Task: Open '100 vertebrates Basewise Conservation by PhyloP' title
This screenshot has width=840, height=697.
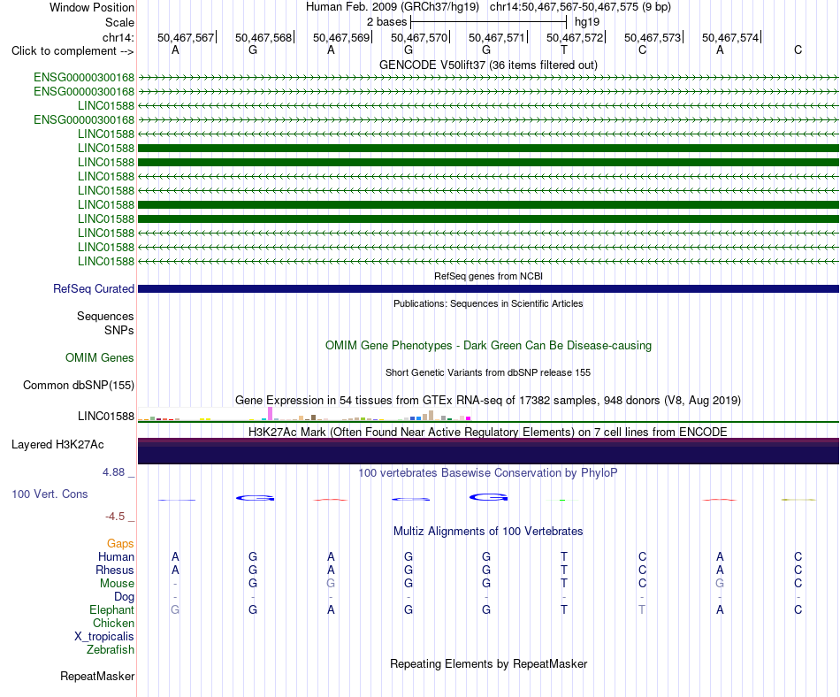Action: pos(488,472)
